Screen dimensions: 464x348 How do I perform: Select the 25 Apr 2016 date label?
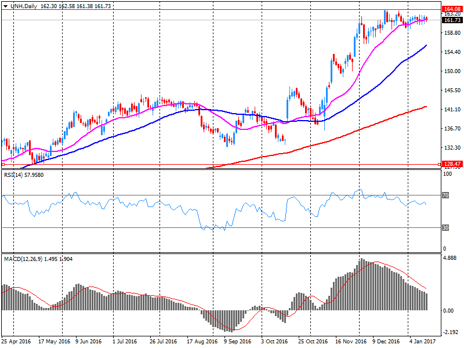pos(16,342)
